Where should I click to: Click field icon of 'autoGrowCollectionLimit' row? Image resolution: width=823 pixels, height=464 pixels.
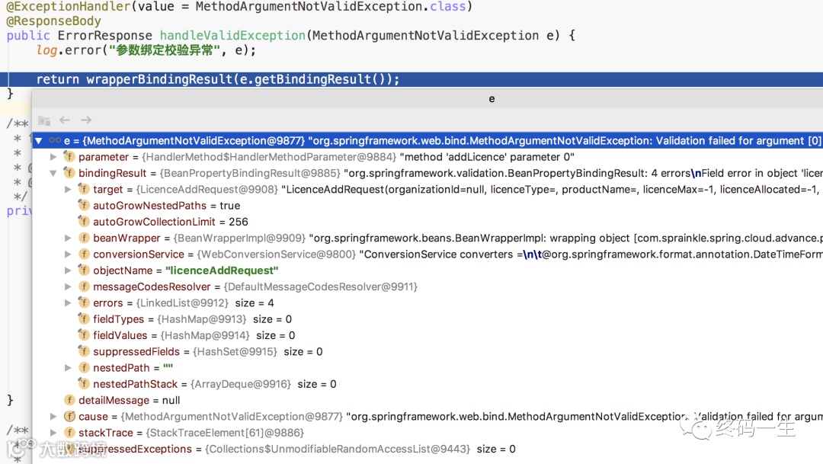click(84, 222)
